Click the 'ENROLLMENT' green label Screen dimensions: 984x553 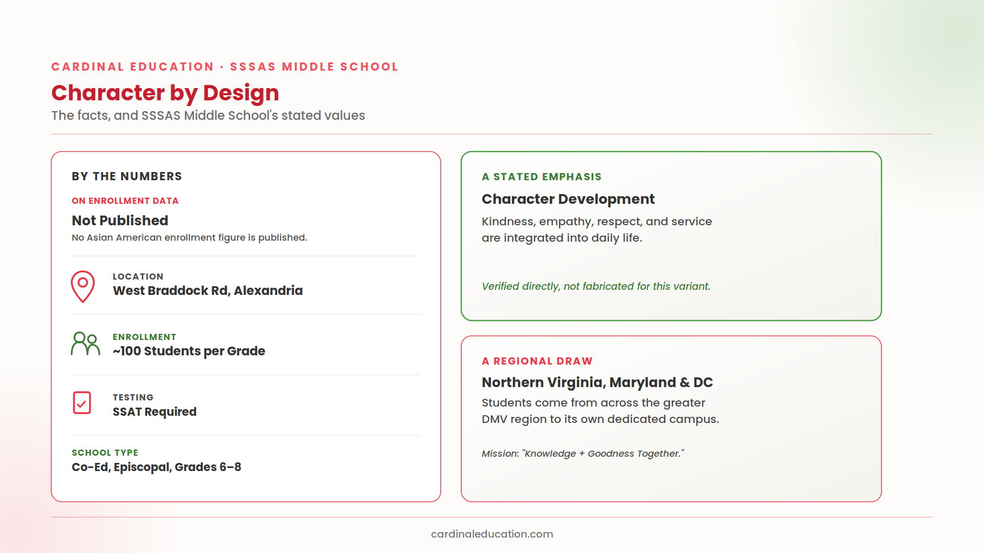(145, 337)
